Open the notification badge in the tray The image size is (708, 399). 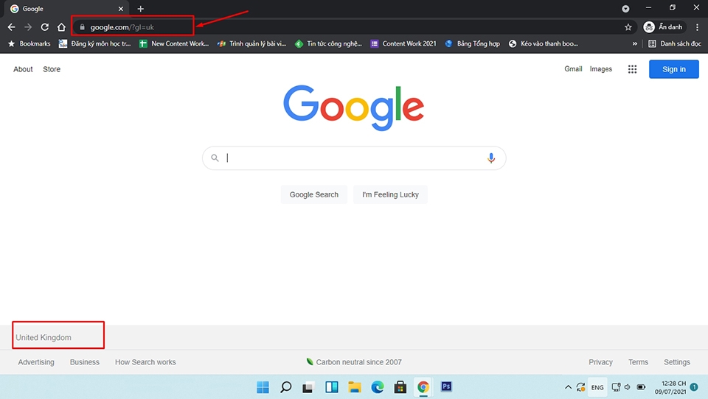click(694, 387)
